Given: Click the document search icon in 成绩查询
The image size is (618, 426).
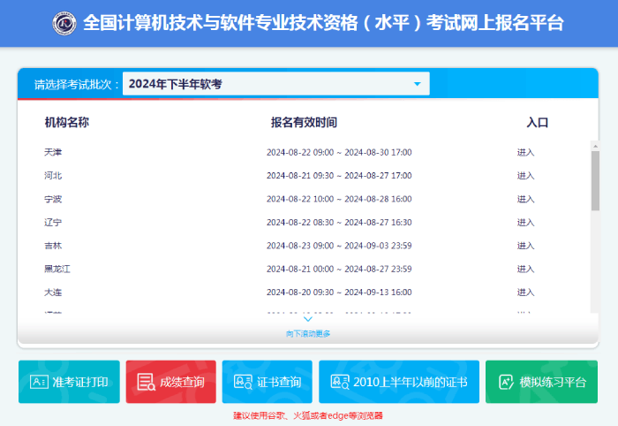Looking at the screenshot, I should pos(146,382).
